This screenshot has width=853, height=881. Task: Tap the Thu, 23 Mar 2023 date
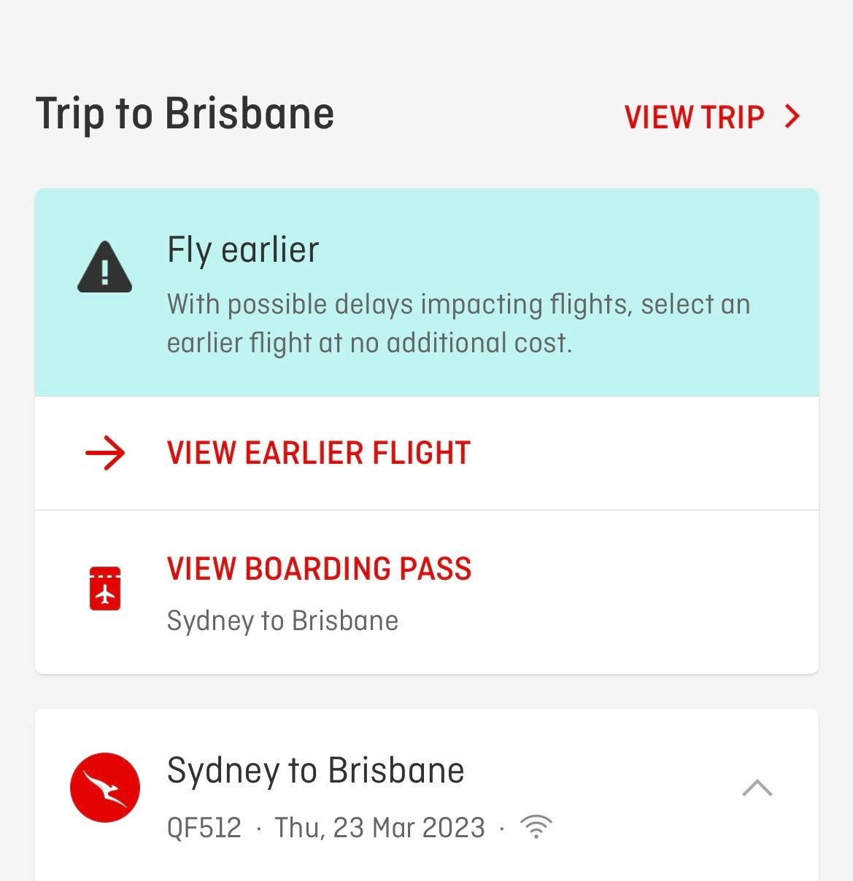click(379, 828)
